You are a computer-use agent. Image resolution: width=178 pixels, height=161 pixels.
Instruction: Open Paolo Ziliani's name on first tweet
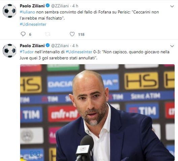coord(32,6)
